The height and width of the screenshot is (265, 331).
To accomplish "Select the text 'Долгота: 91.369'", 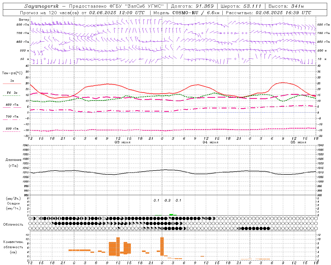I will pos(192,6).
